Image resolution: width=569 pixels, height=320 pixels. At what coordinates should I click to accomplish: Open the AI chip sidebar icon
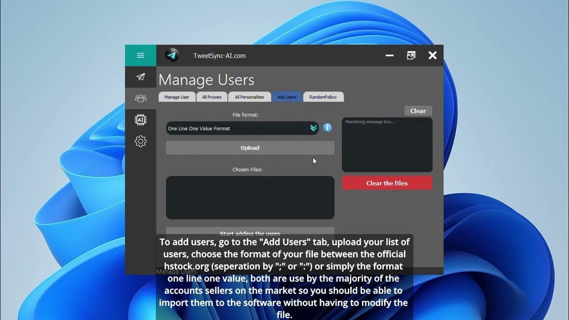(140, 120)
